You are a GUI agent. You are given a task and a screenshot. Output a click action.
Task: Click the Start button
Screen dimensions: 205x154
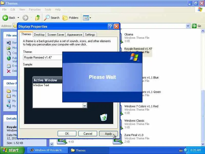tap(12, 150)
